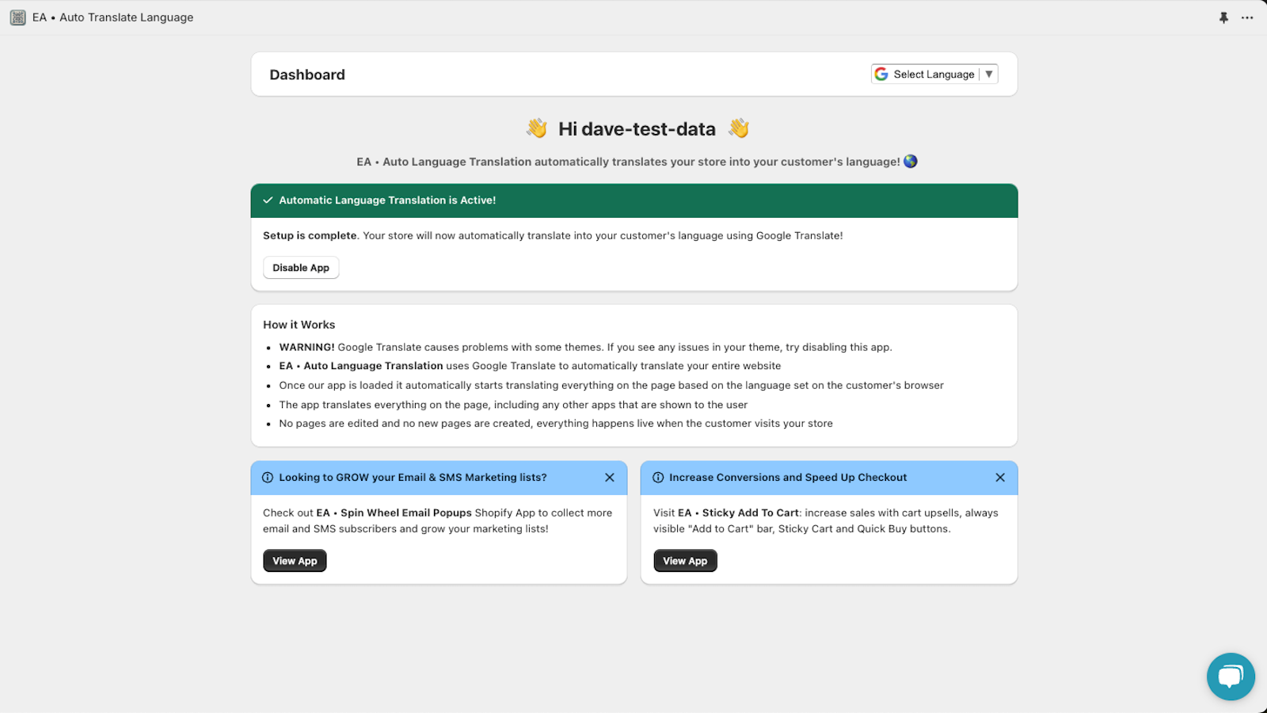Click the 'How it Works' heading

coord(299,325)
